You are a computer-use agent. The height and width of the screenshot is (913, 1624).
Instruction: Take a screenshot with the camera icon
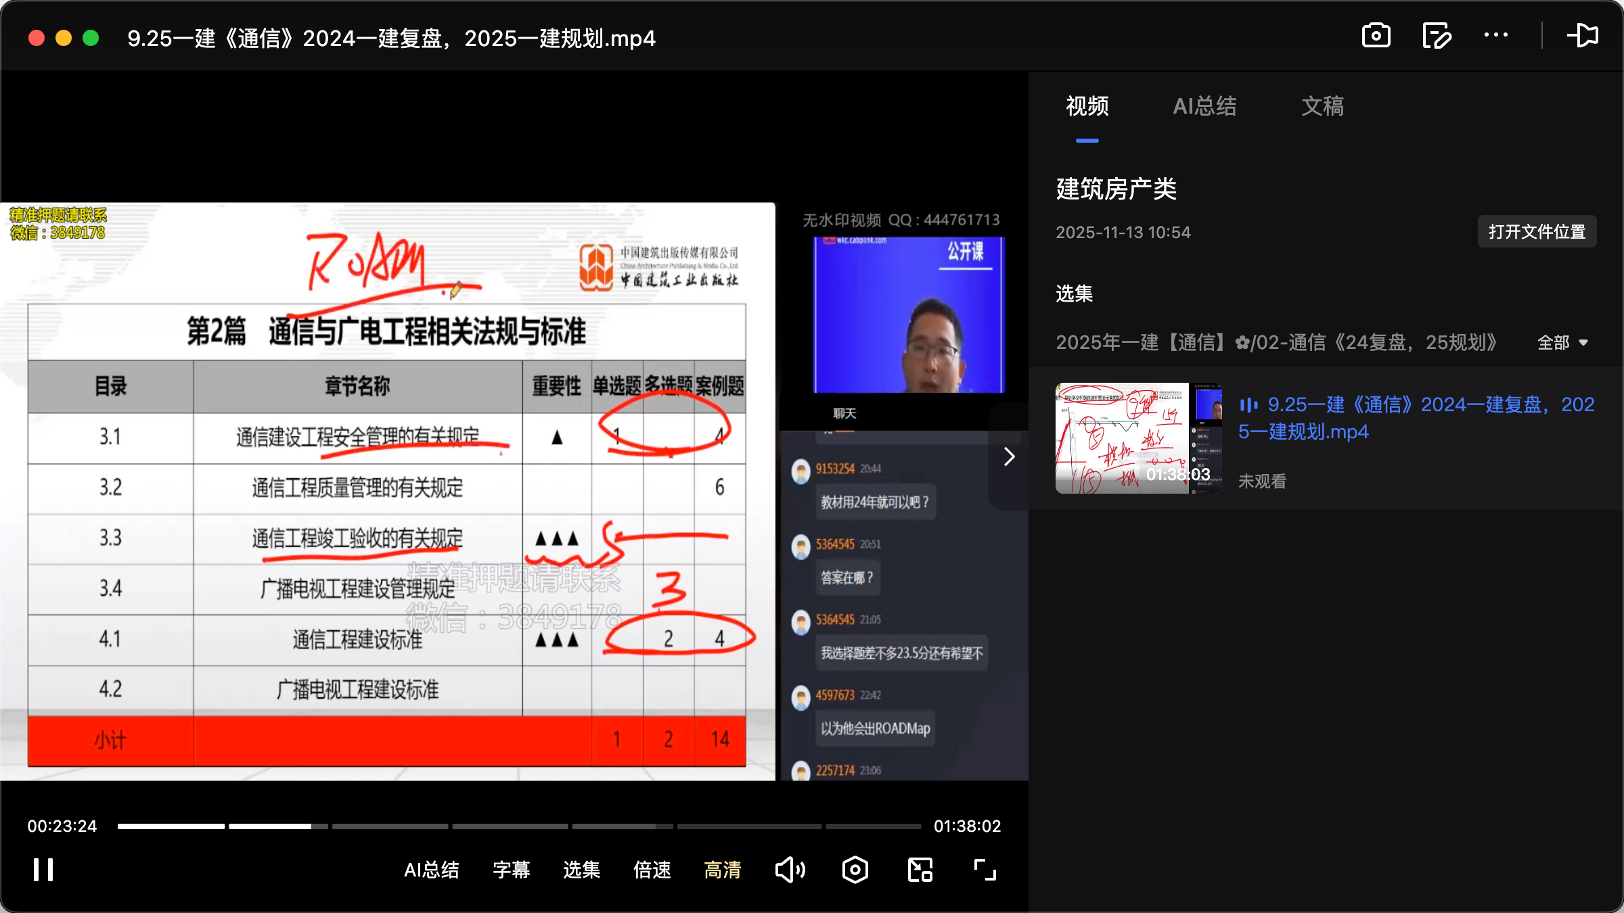[x=1376, y=35]
